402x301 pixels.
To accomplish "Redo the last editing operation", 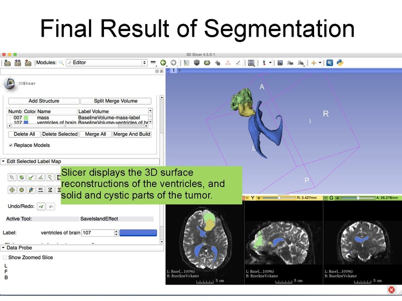I will tap(50, 206).
